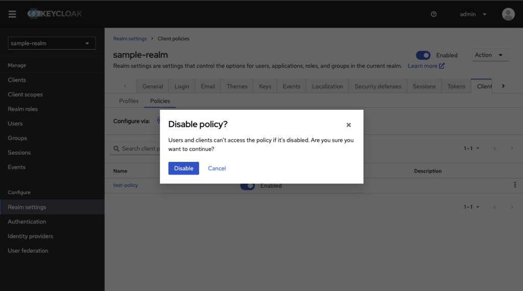
Task: Open the hamburger navigation menu
Action: click(12, 14)
